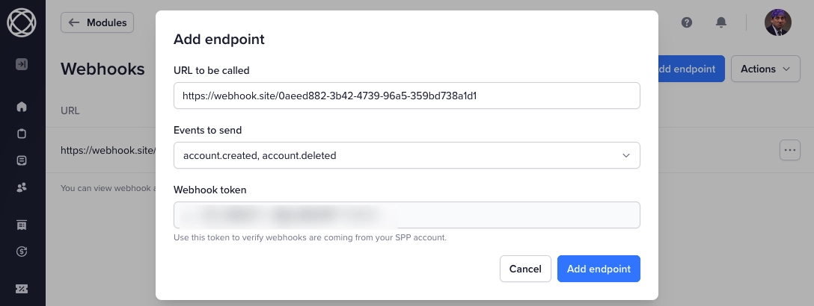The height and width of the screenshot is (306, 814).
Task: Open the messages icon in sidebar
Action: coord(22,160)
